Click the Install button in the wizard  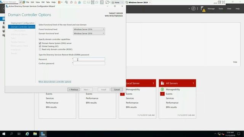(104, 89)
